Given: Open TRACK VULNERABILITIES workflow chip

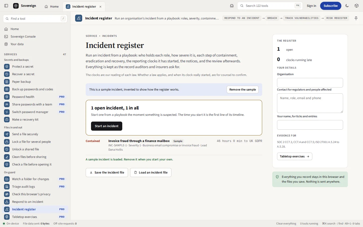Looking at the screenshot, I should (x=302, y=18).
